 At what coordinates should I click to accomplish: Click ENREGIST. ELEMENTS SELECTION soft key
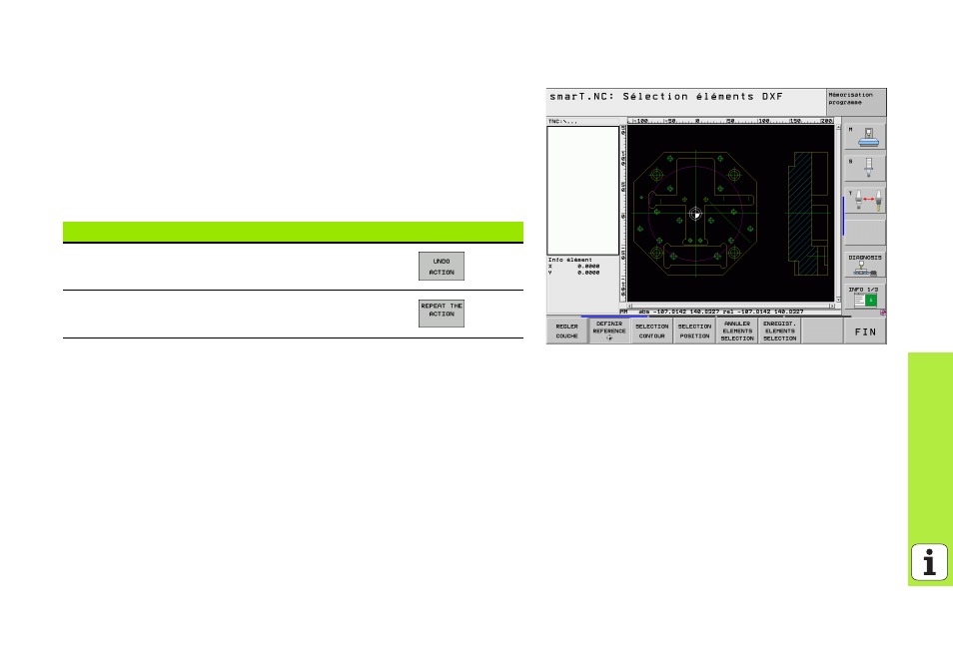click(x=780, y=332)
